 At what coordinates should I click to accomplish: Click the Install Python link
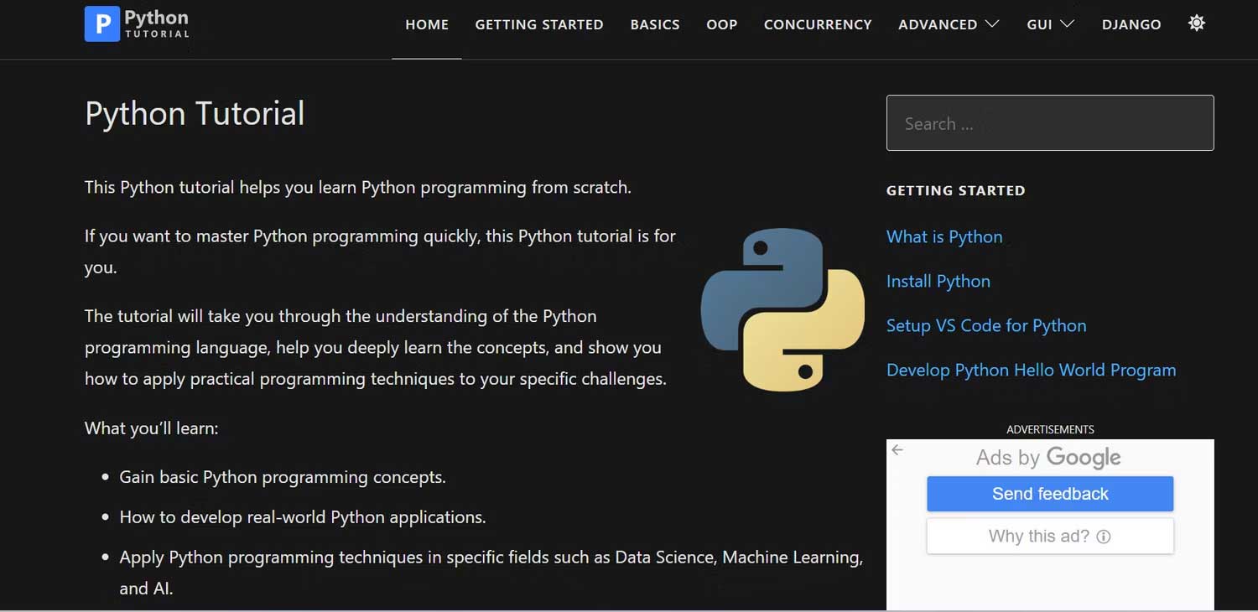coord(938,282)
